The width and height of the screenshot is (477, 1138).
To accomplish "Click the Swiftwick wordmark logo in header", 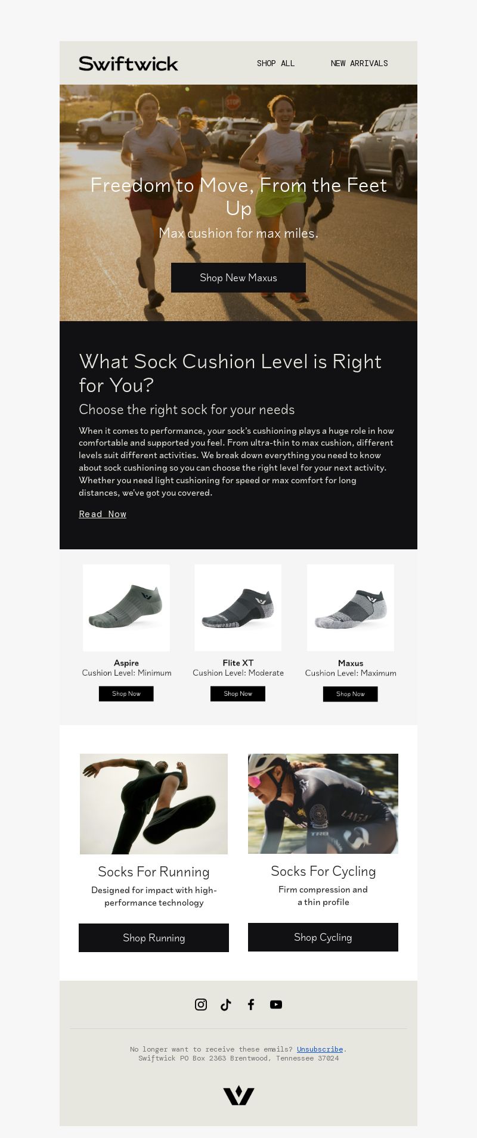I will pyautogui.click(x=128, y=63).
